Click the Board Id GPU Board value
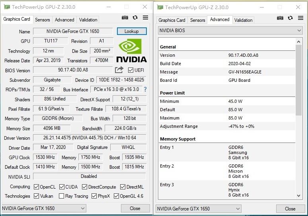 click(x=239, y=80)
